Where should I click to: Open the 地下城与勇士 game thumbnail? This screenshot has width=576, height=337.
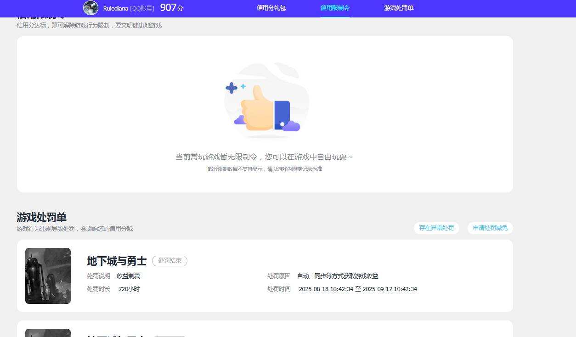point(48,276)
